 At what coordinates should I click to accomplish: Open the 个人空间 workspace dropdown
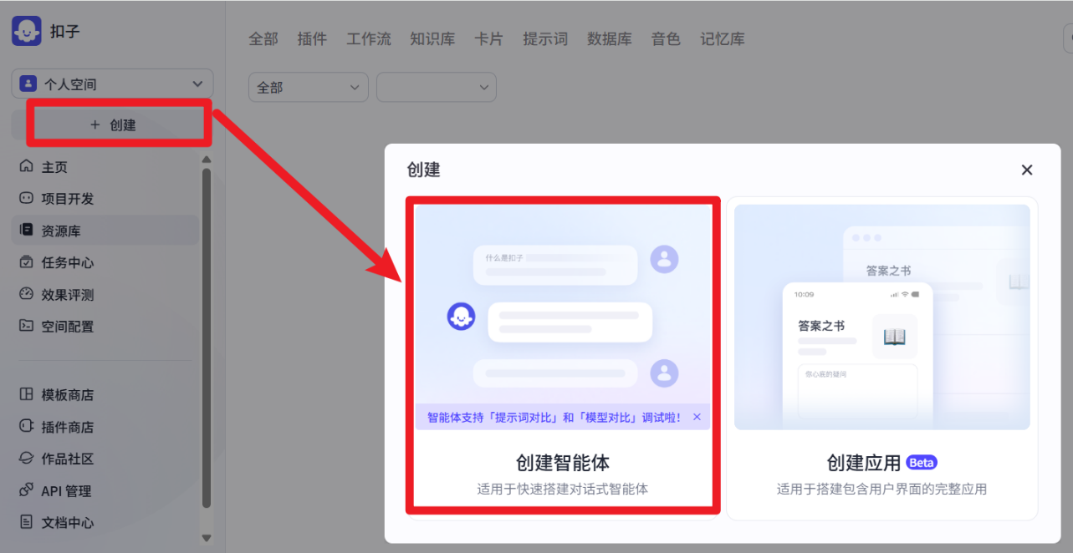click(112, 84)
